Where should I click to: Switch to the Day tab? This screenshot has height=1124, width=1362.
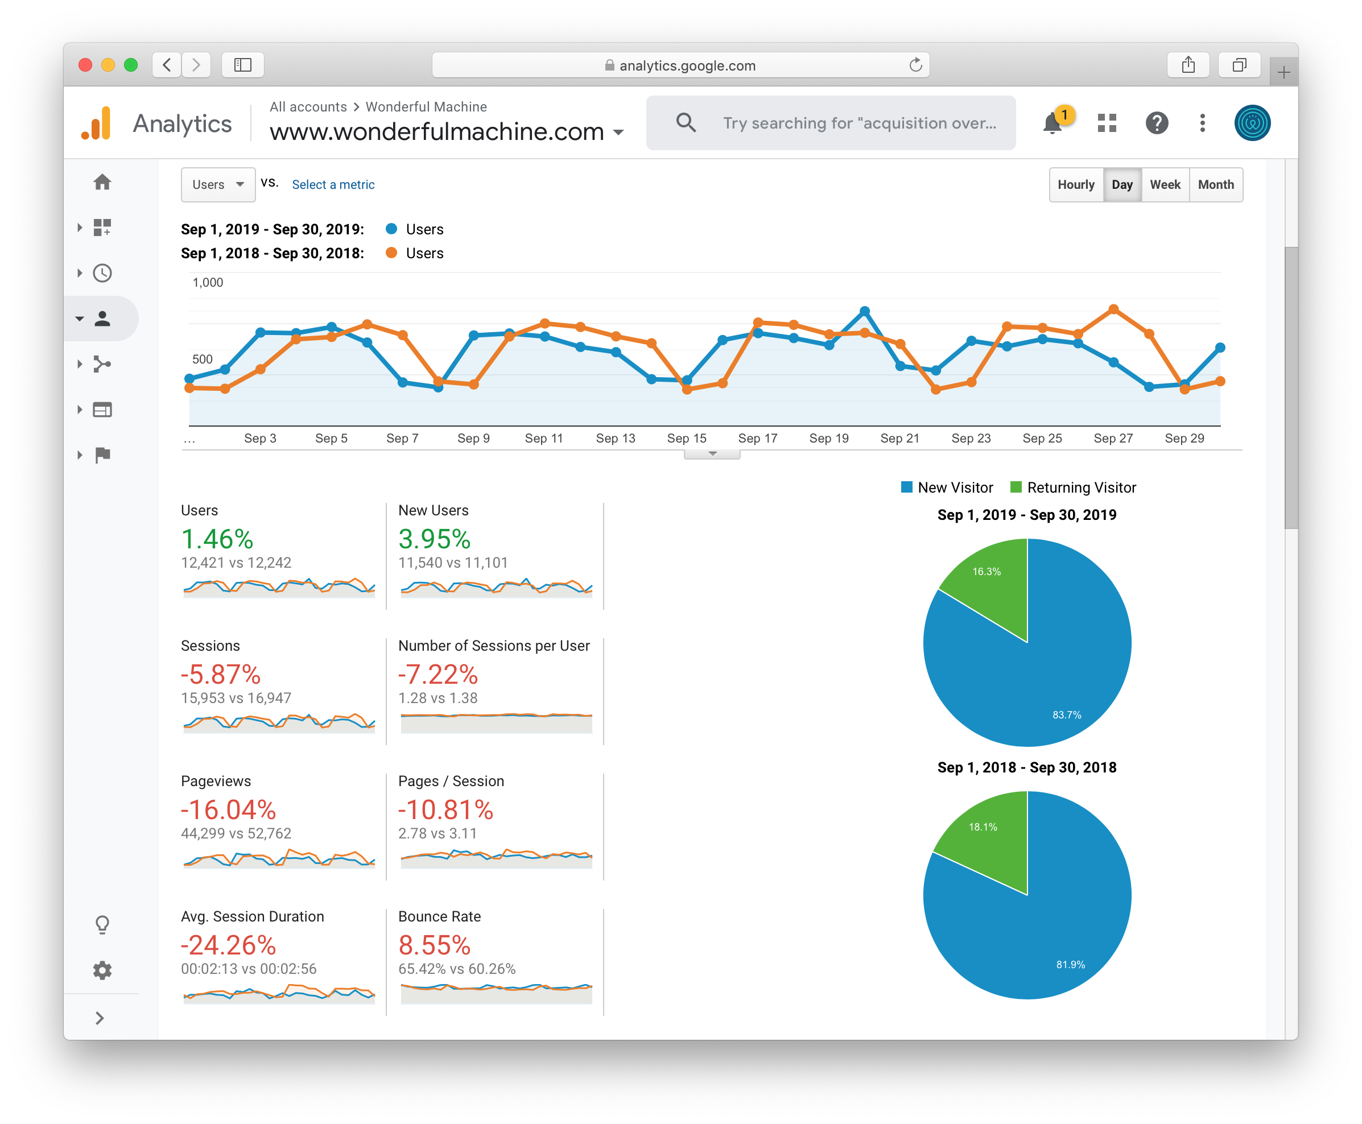(x=1122, y=184)
